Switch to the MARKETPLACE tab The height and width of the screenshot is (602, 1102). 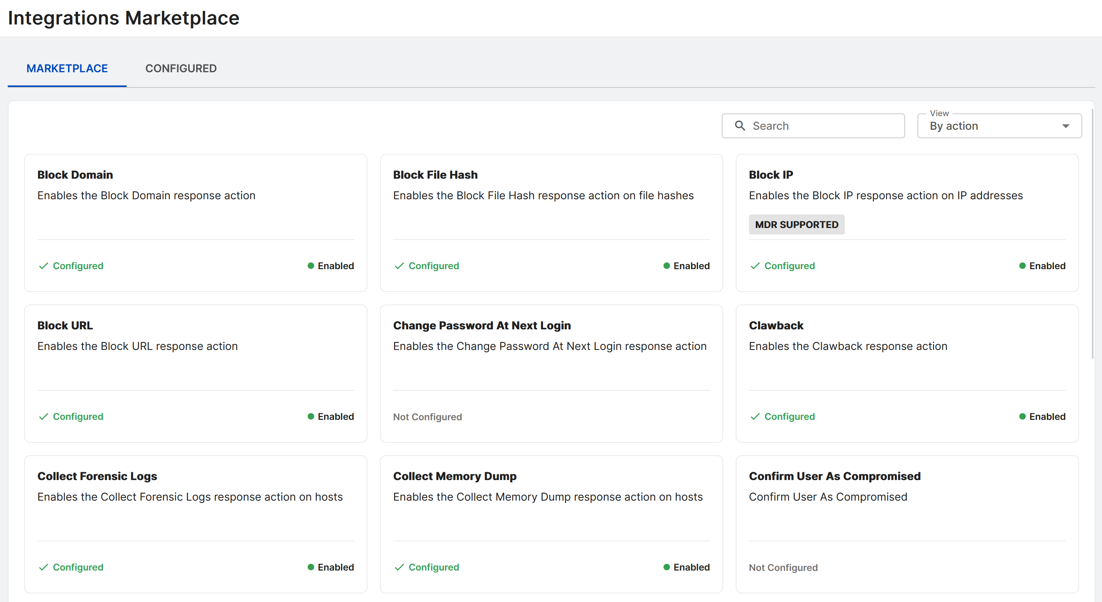tap(67, 68)
